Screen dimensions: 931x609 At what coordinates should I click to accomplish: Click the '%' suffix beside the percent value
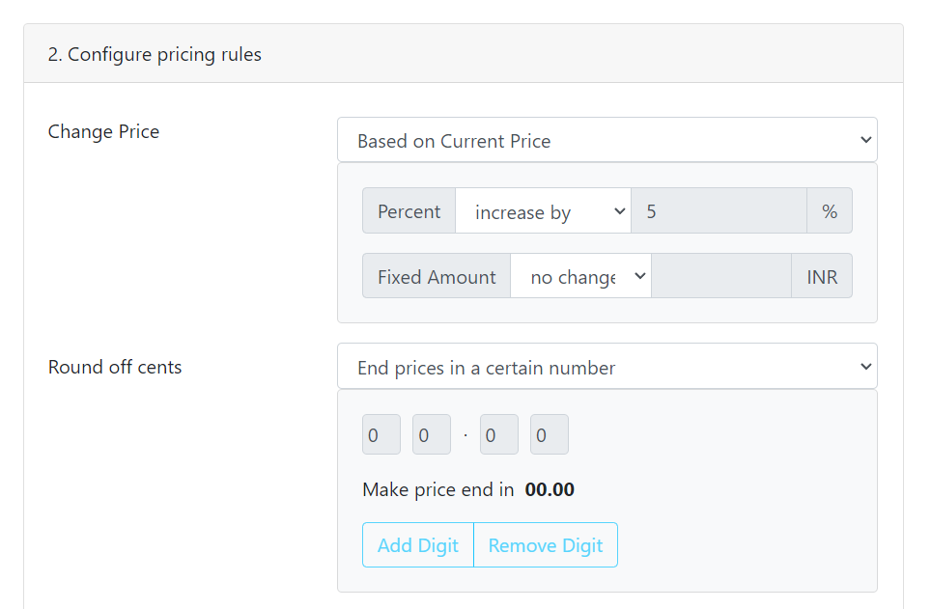(830, 212)
